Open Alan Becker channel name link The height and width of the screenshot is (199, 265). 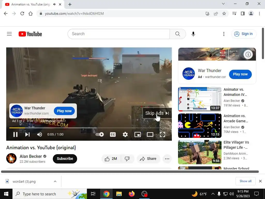(31, 156)
